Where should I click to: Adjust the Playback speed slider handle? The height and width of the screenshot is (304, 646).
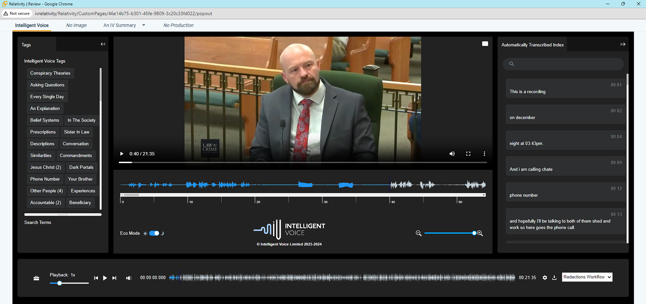[x=60, y=283]
